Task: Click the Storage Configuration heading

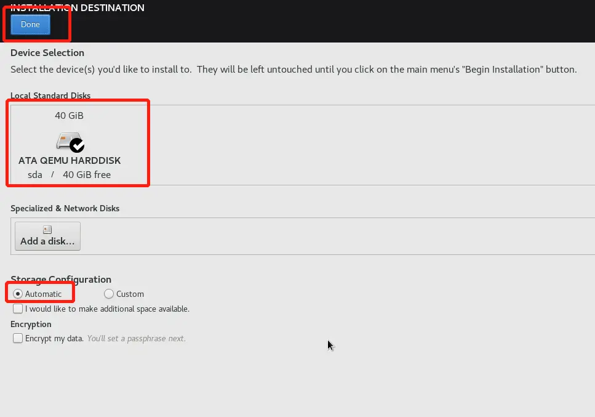Action: pos(61,280)
